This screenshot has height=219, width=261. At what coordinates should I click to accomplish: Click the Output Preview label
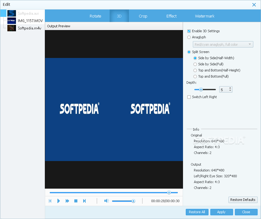tap(59, 26)
